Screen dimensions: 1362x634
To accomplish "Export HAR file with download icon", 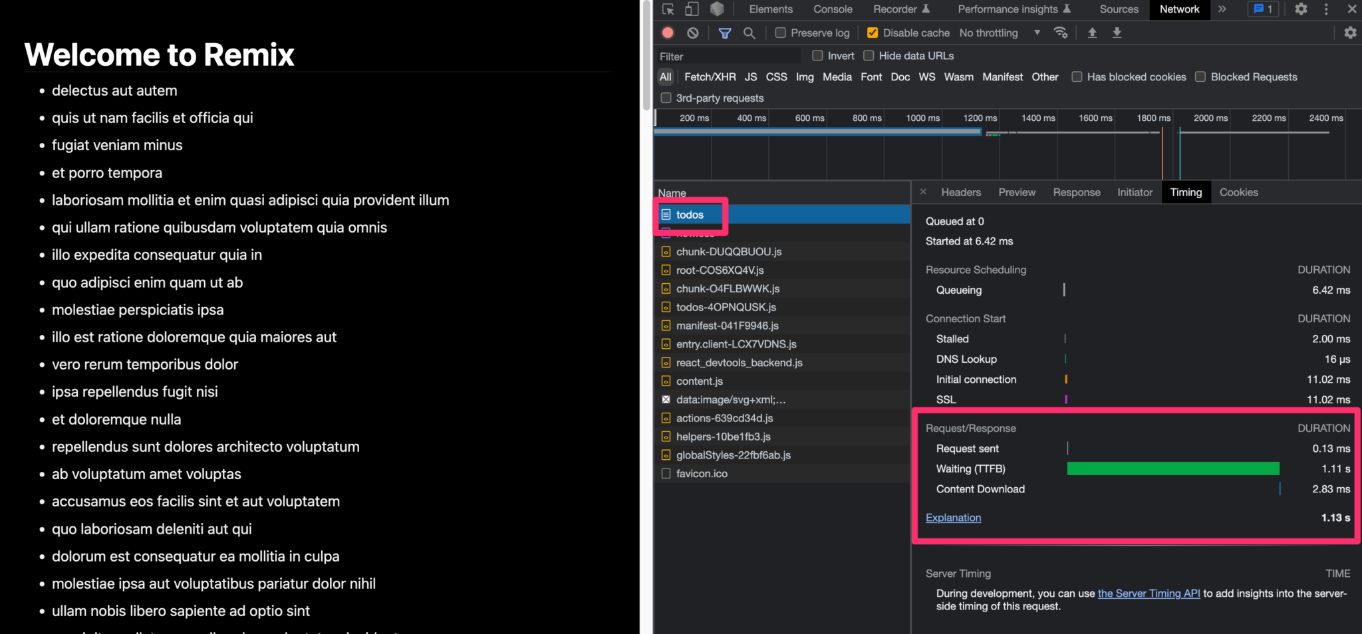I will (x=1117, y=32).
